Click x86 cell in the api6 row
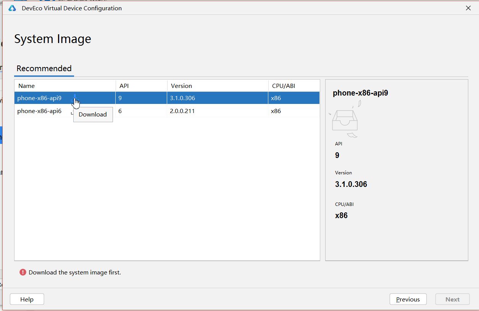Screen dimensions: 479x311 pos(276,111)
